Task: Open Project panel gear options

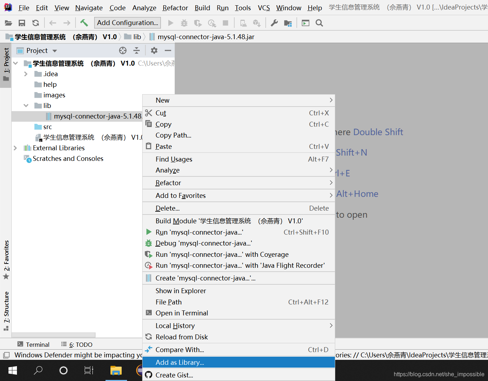Action: pos(154,50)
